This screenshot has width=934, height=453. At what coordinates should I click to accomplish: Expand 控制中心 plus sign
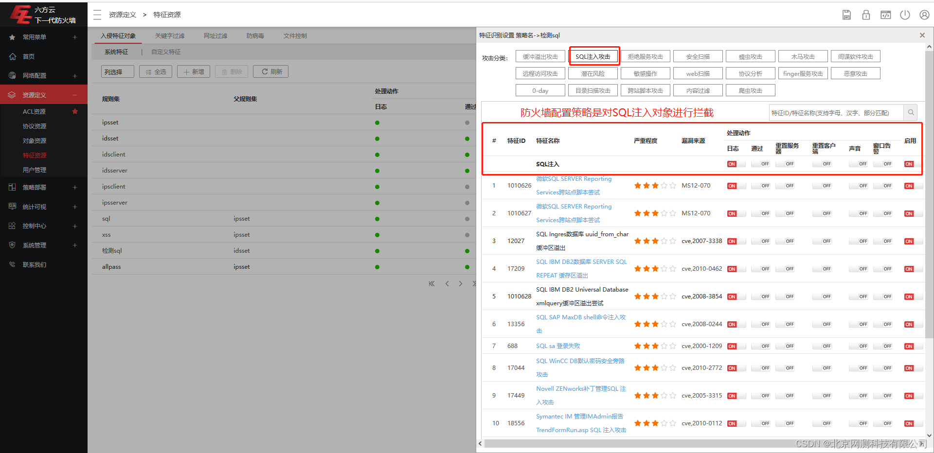(x=75, y=226)
